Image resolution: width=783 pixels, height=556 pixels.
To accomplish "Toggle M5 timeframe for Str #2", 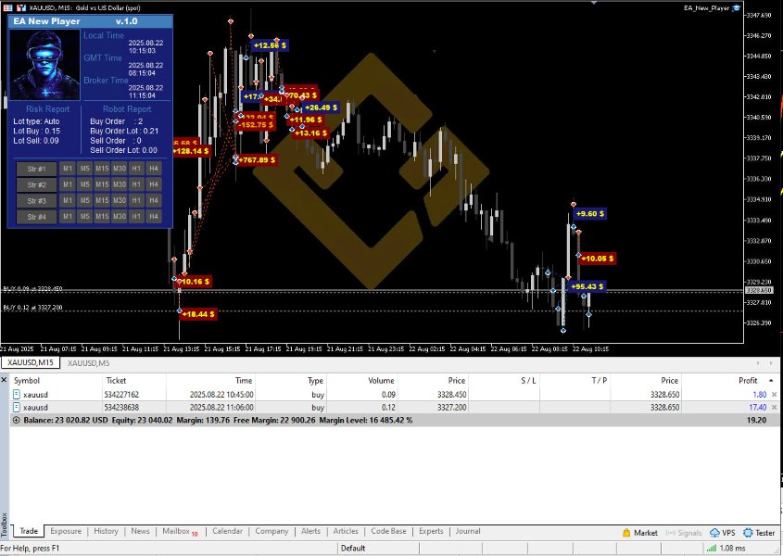I will [85, 184].
